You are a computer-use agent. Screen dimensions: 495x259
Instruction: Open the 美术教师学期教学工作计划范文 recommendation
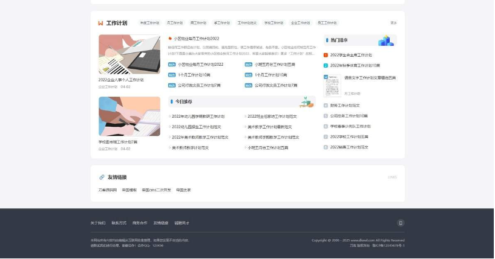coord(274,137)
